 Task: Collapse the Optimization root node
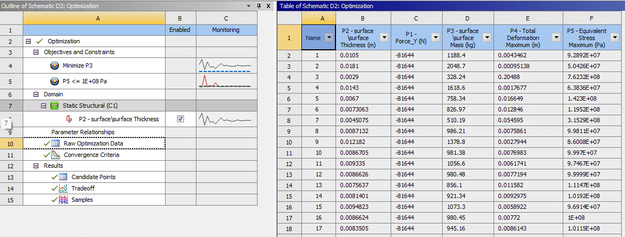point(28,41)
